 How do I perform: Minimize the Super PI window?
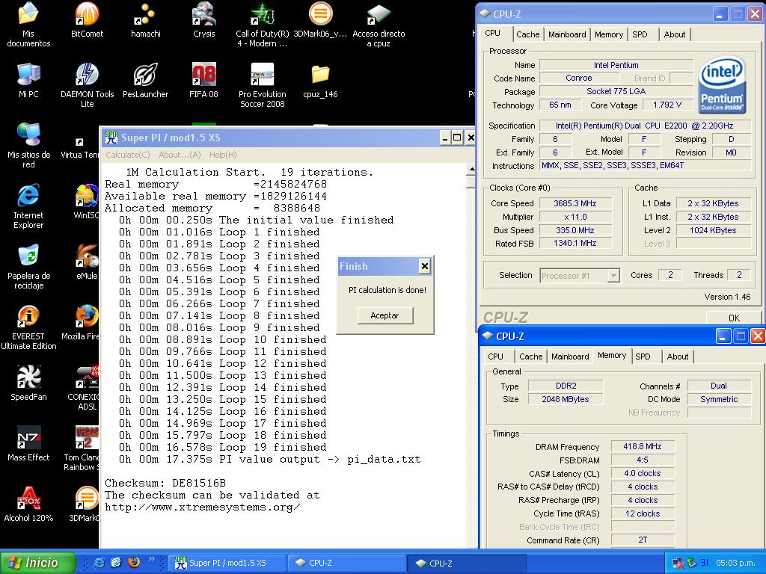[444, 138]
